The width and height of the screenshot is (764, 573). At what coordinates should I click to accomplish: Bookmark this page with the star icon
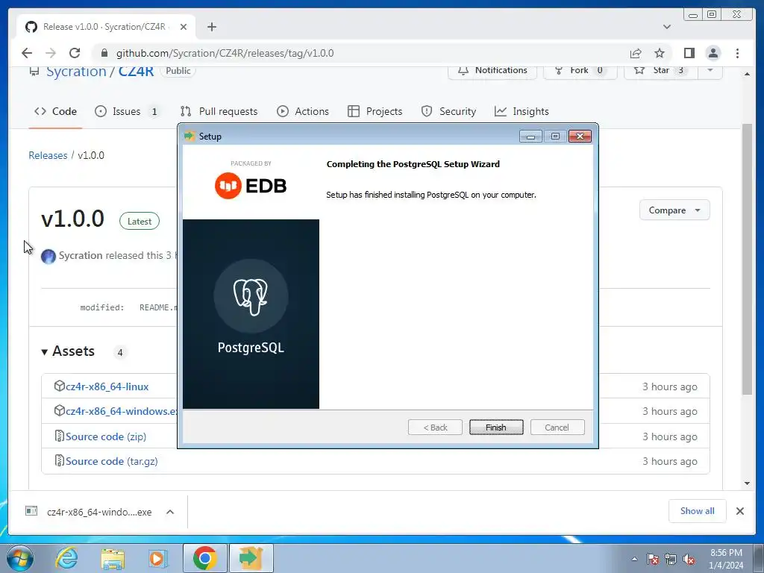tap(660, 53)
